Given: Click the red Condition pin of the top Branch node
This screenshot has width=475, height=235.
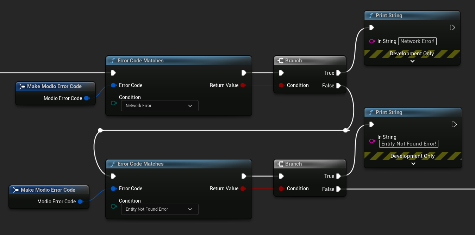Looking at the screenshot, I should pyautogui.click(x=281, y=85).
